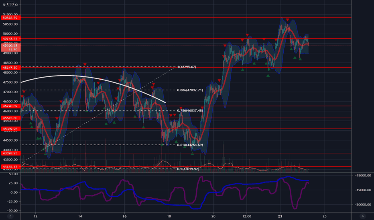Open the USD currency selector
Image resolution: width=374 pixels, height=220 pixels.
(x=10, y=4)
